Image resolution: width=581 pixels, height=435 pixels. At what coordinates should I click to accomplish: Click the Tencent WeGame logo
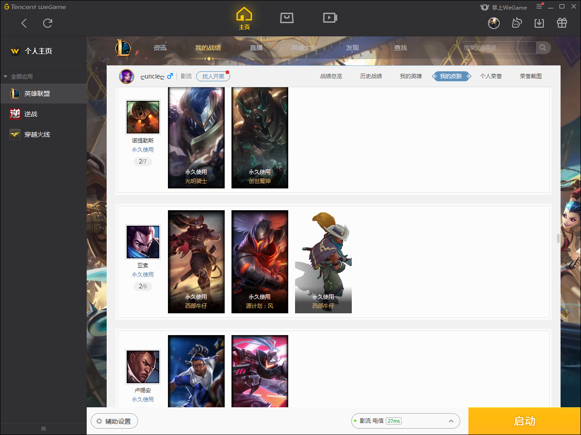[x=35, y=7]
